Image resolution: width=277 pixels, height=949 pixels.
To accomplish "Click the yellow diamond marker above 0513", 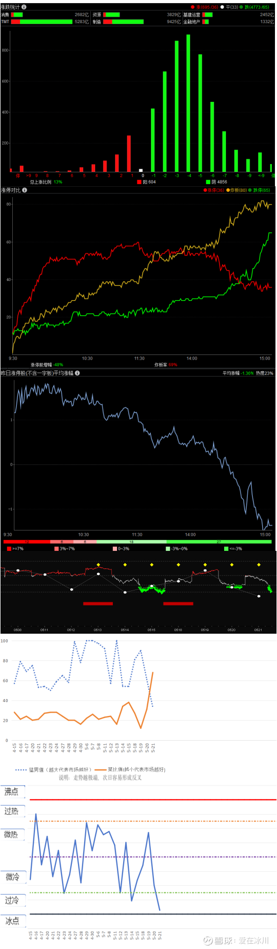I will pos(98,565).
